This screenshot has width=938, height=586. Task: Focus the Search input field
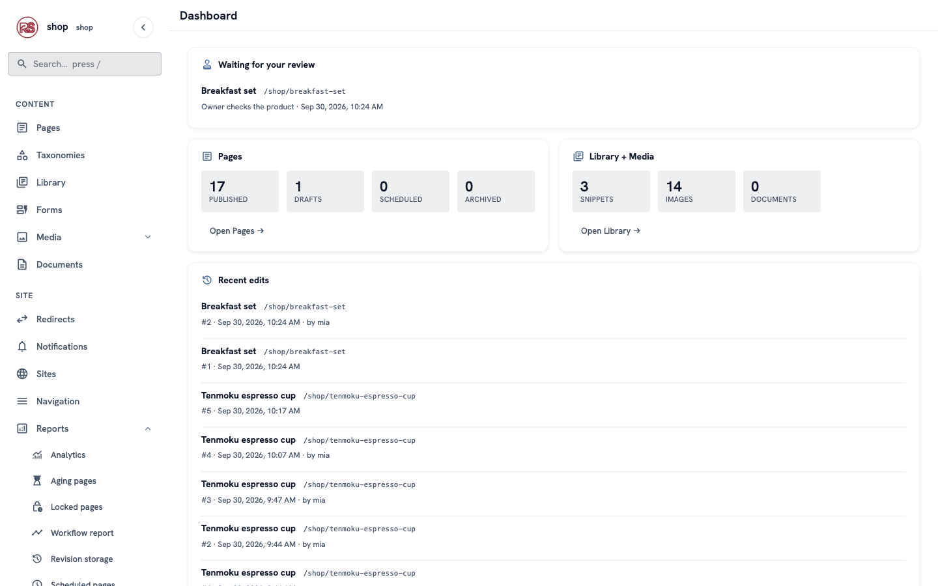pos(85,64)
